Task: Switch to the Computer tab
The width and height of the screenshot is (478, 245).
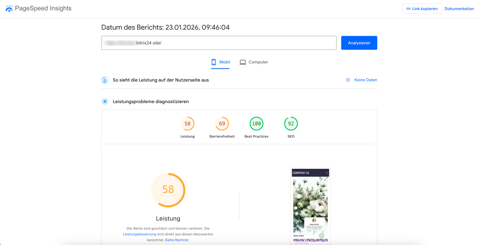Action: click(x=254, y=62)
